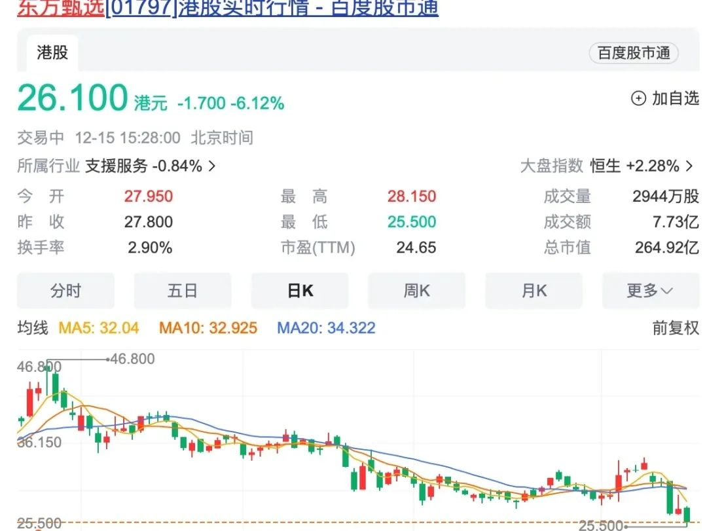
Task: Click the 46.800 high-point chart marker
Action: pos(132,359)
